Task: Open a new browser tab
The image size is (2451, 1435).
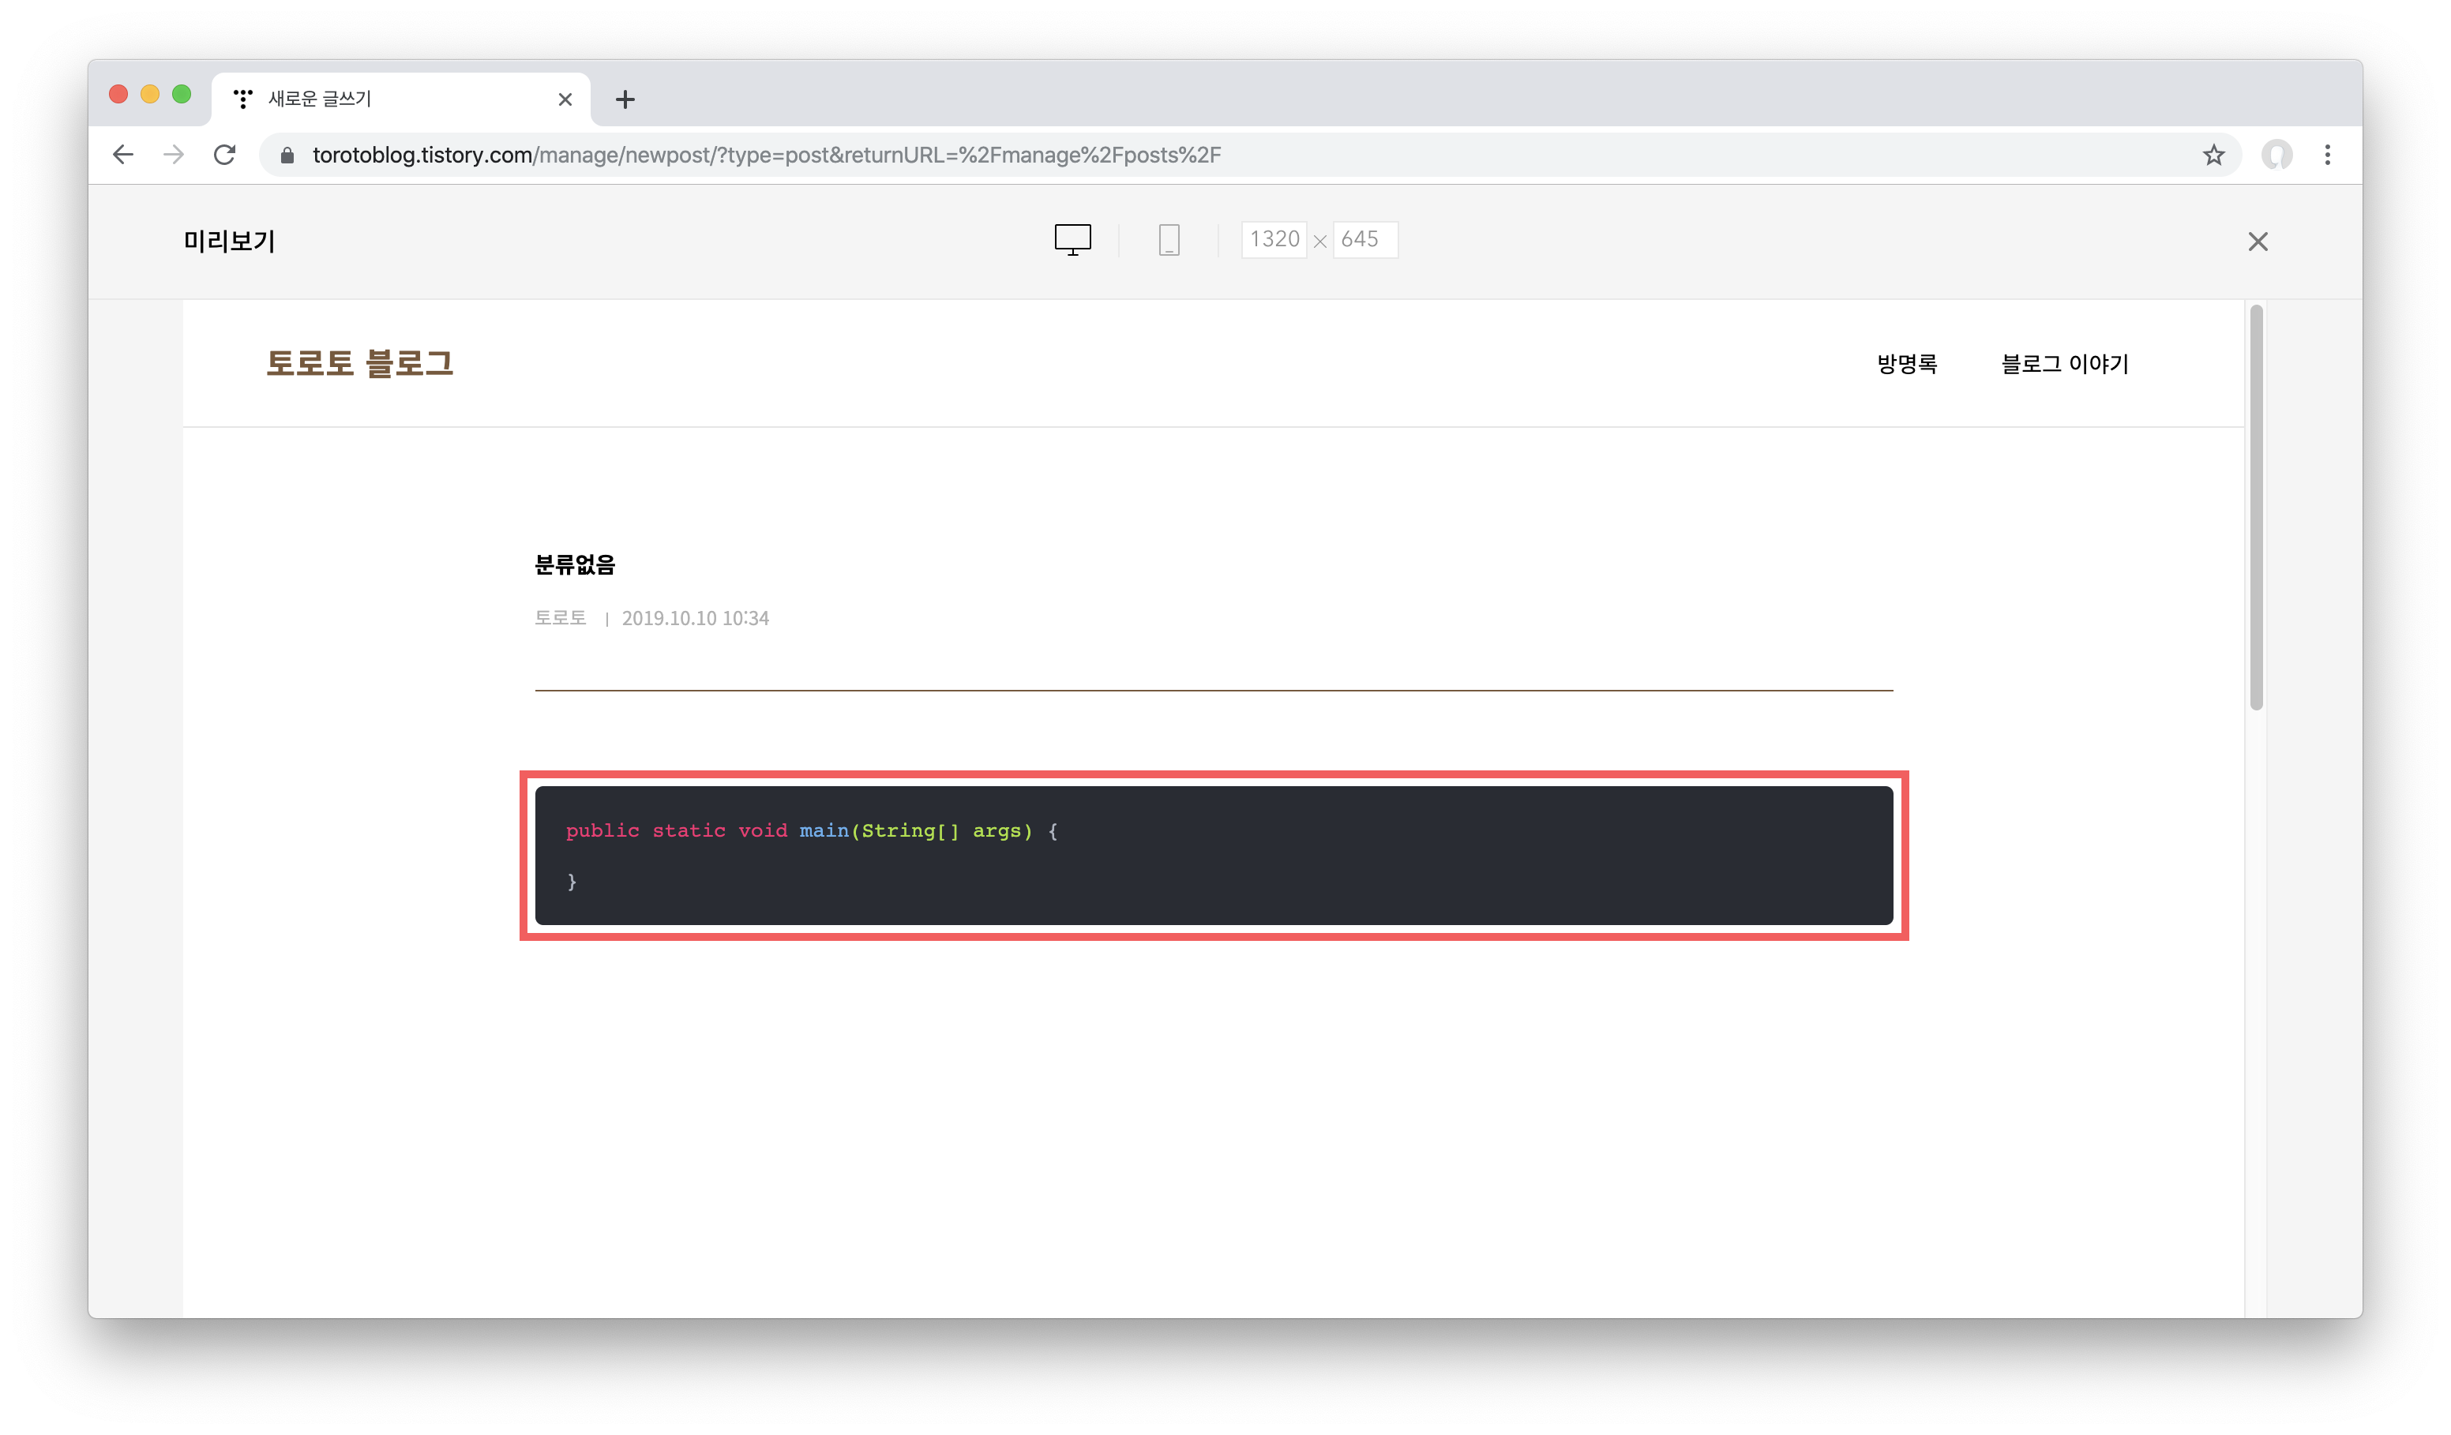Action: tap(625, 99)
